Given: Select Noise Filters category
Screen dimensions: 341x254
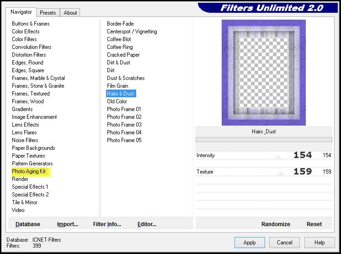Looking at the screenshot, I should point(25,140).
